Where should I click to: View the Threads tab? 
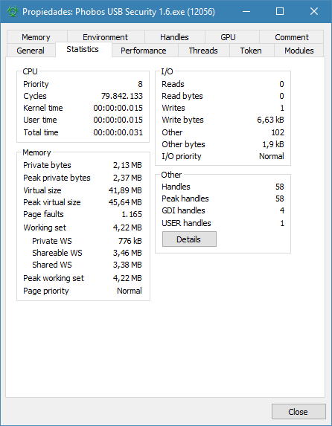point(204,51)
